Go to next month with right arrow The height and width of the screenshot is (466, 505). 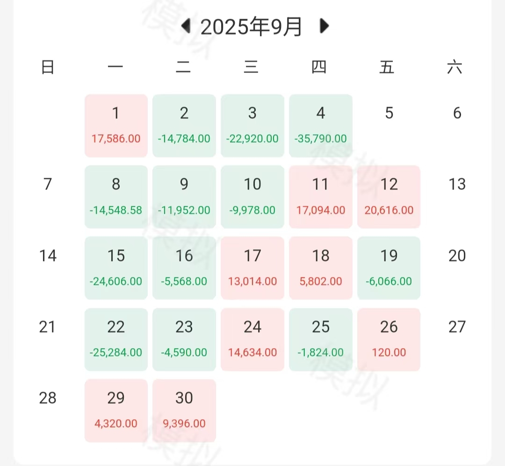click(x=324, y=26)
